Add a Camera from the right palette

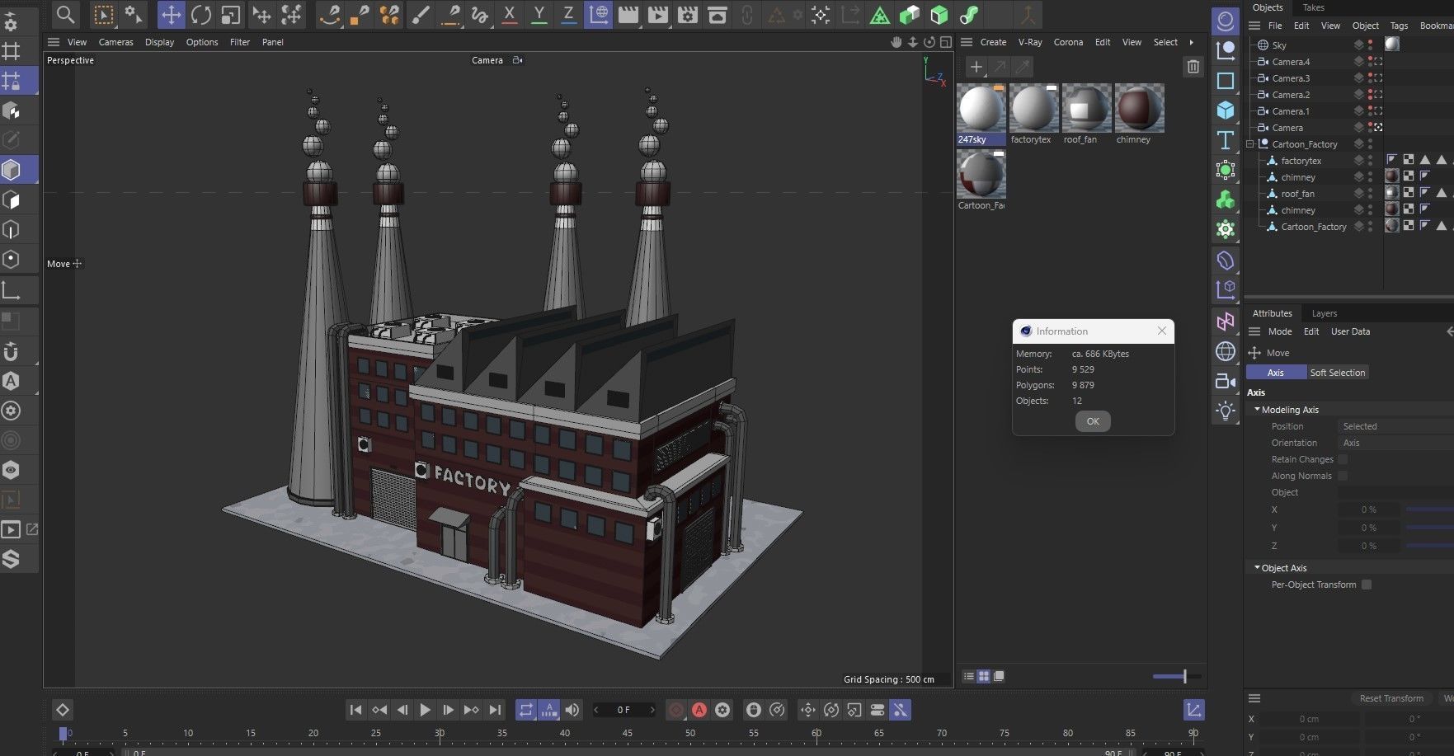[x=1226, y=381]
